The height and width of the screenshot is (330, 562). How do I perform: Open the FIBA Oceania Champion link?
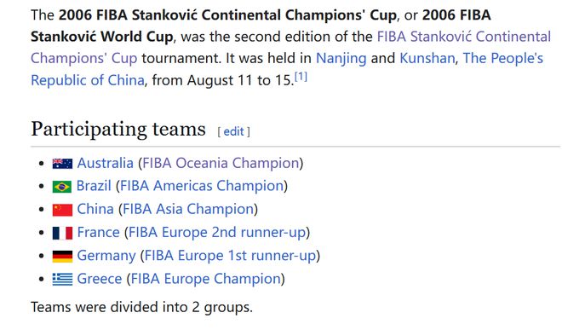coord(221,163)
